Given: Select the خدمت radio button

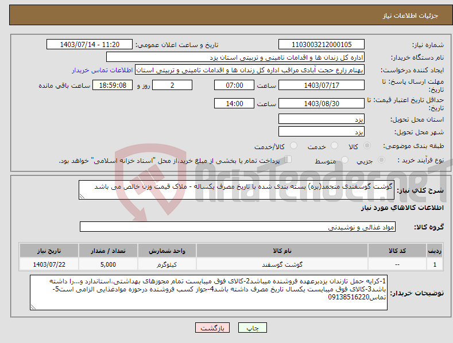Looking at the screenshot, I should 334,146.
